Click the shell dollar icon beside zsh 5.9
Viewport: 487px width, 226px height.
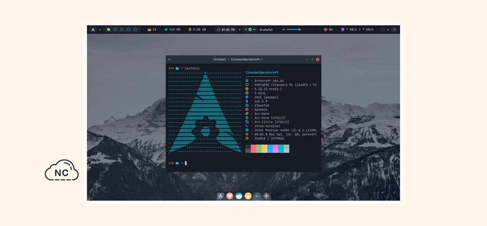pos(247,101)
